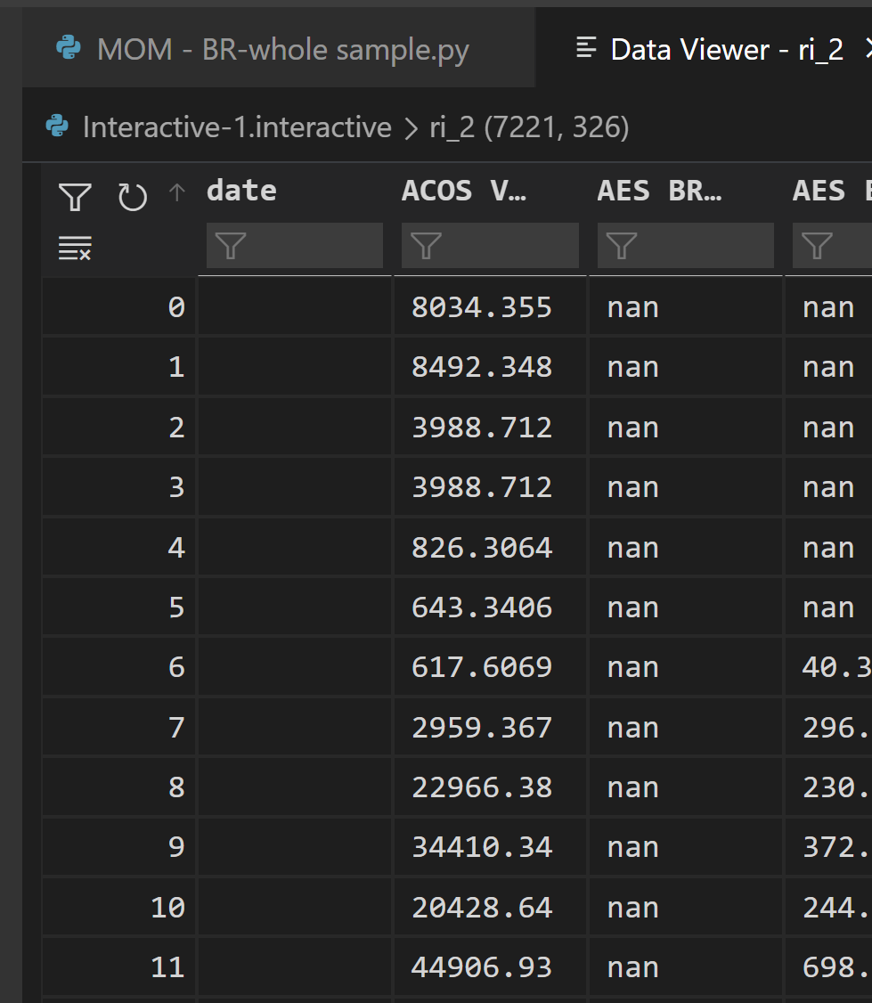
Task: Clear all filters using the lines-with-x icon
Action: click(x=75, y=249)
